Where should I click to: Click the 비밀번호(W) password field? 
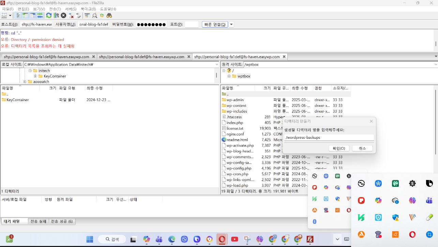click(152, 24)
